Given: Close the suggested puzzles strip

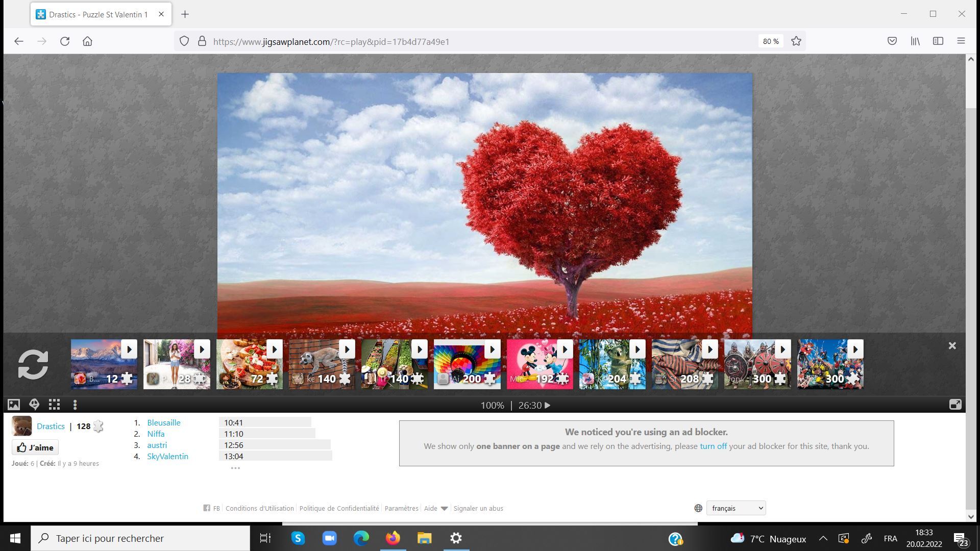Looking at the screenshot, I should click(x=952, y=346).
